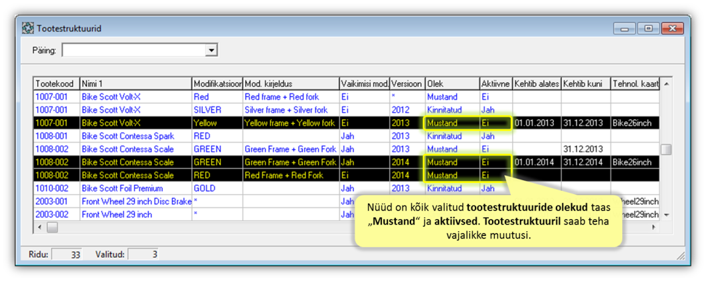Select the Bike Scott Contessa Spark row

click(x=347, y=136)
